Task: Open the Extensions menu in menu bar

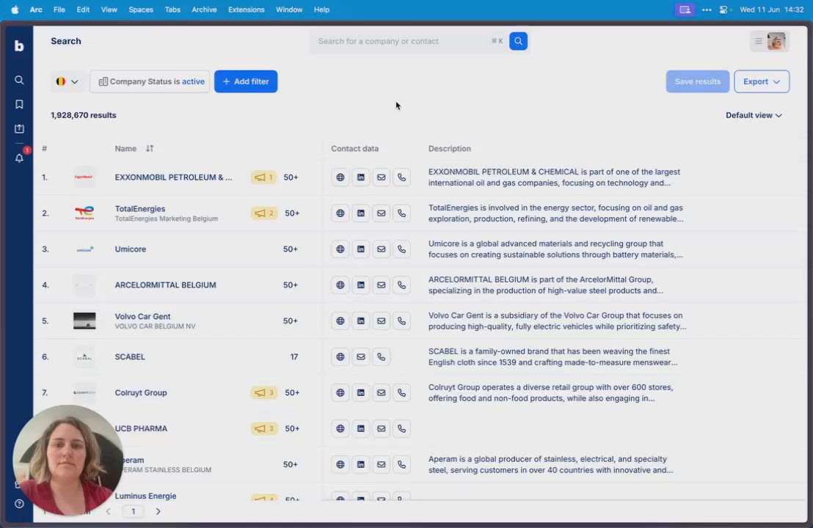Action: (246, 10)
